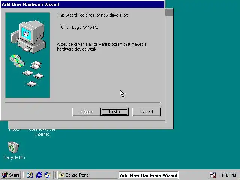The image size is (240, 180).
Task: Click the Add New Hardware Wizard title bar
Action: (82, 4)
